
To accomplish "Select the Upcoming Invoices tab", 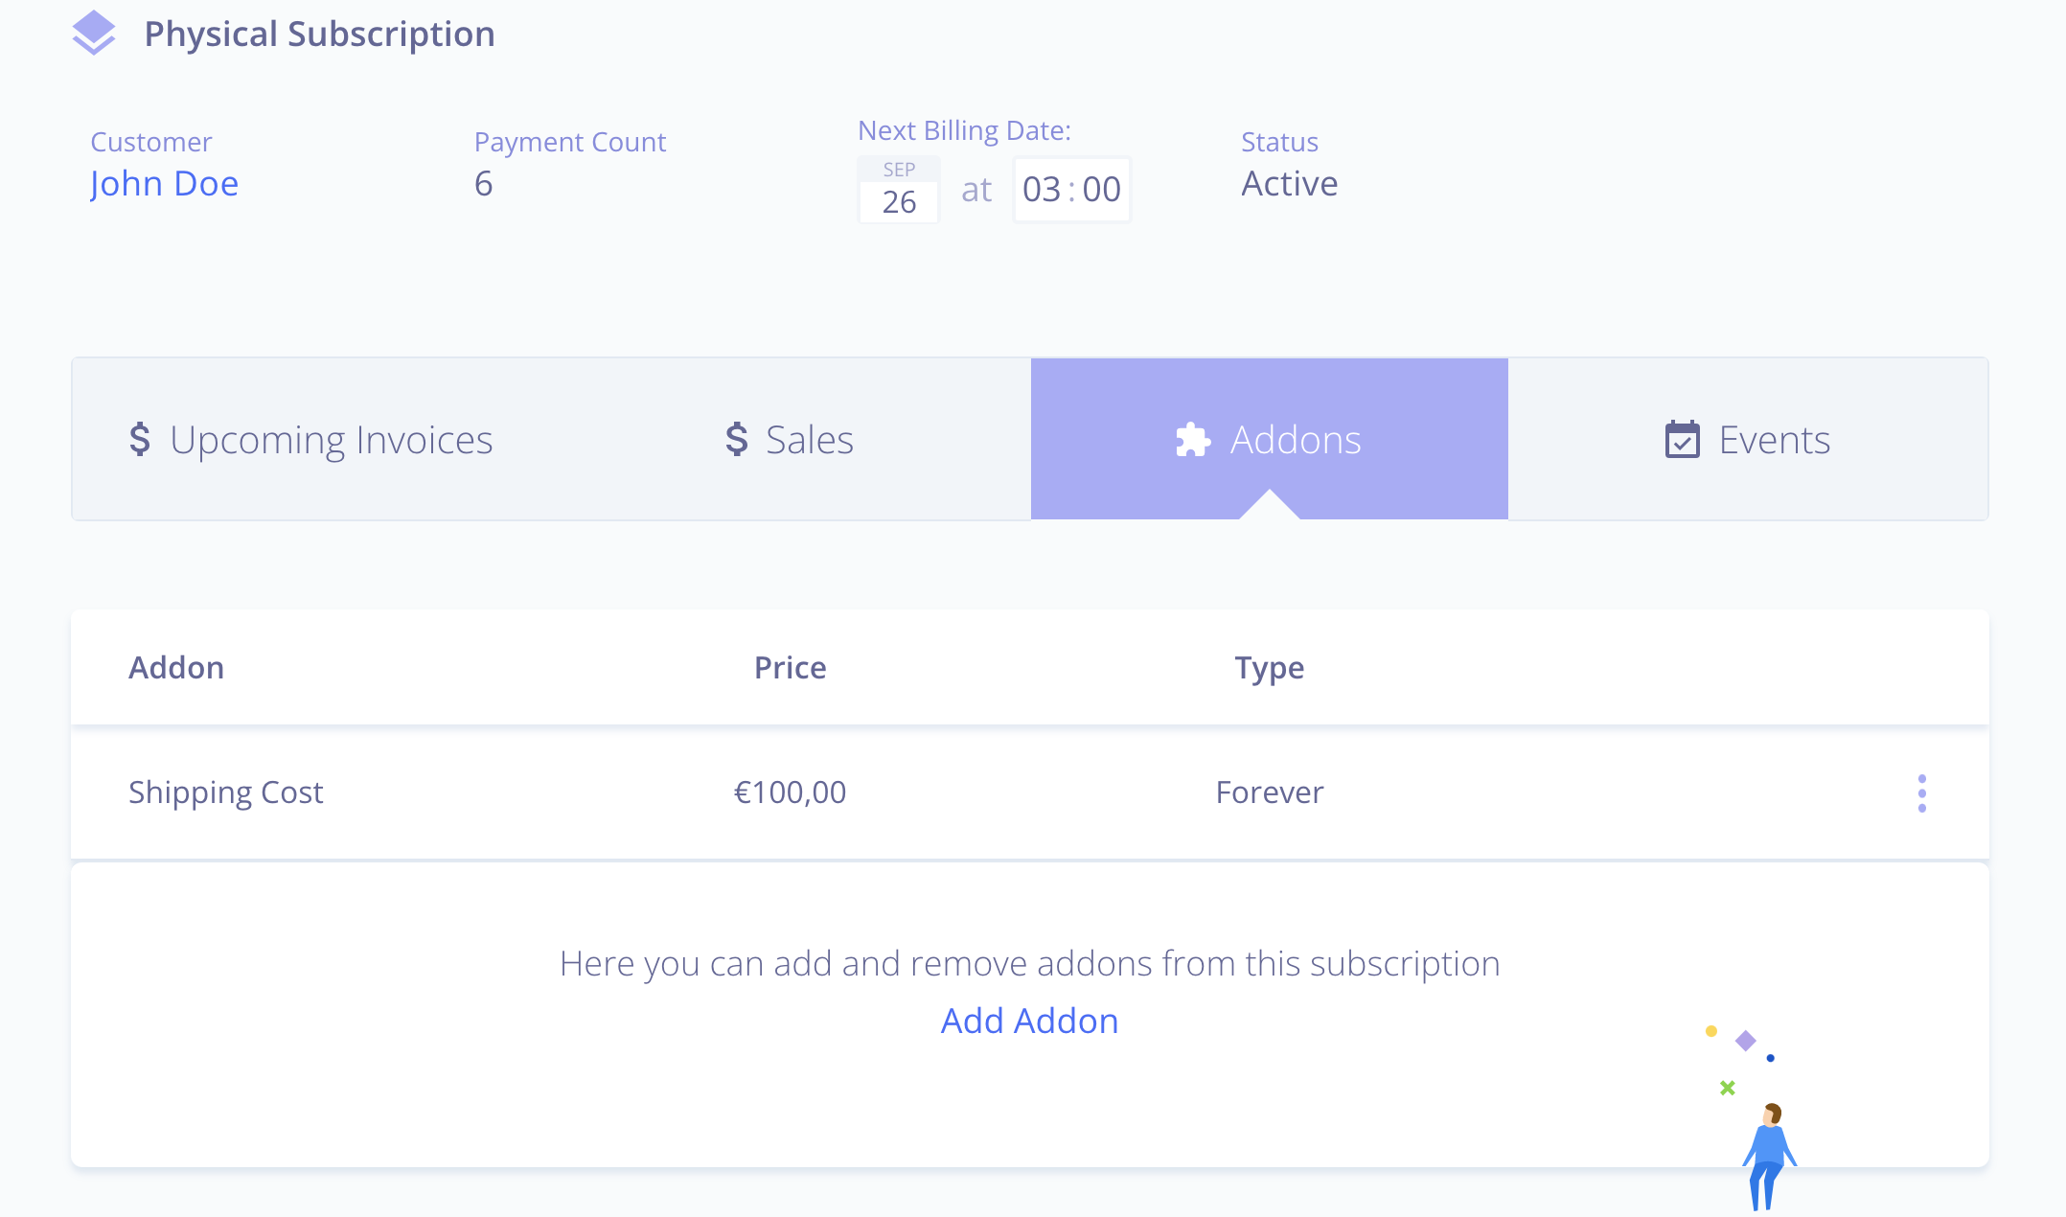I will coord(311,438).
